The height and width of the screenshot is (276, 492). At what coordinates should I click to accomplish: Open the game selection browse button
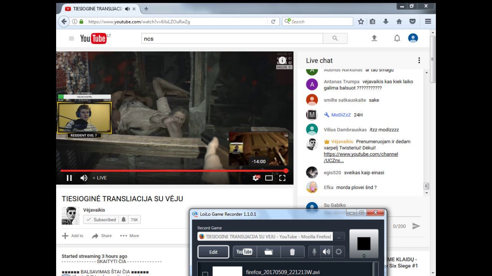coord(339,237)
